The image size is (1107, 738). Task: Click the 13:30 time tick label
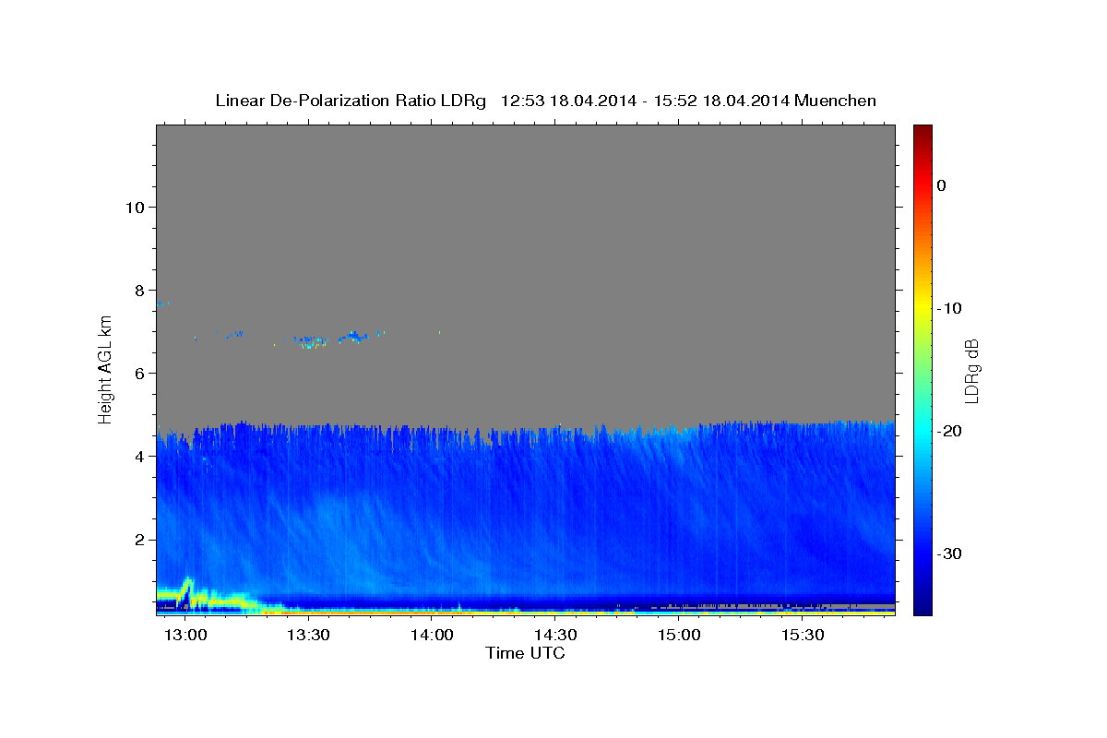309,636
